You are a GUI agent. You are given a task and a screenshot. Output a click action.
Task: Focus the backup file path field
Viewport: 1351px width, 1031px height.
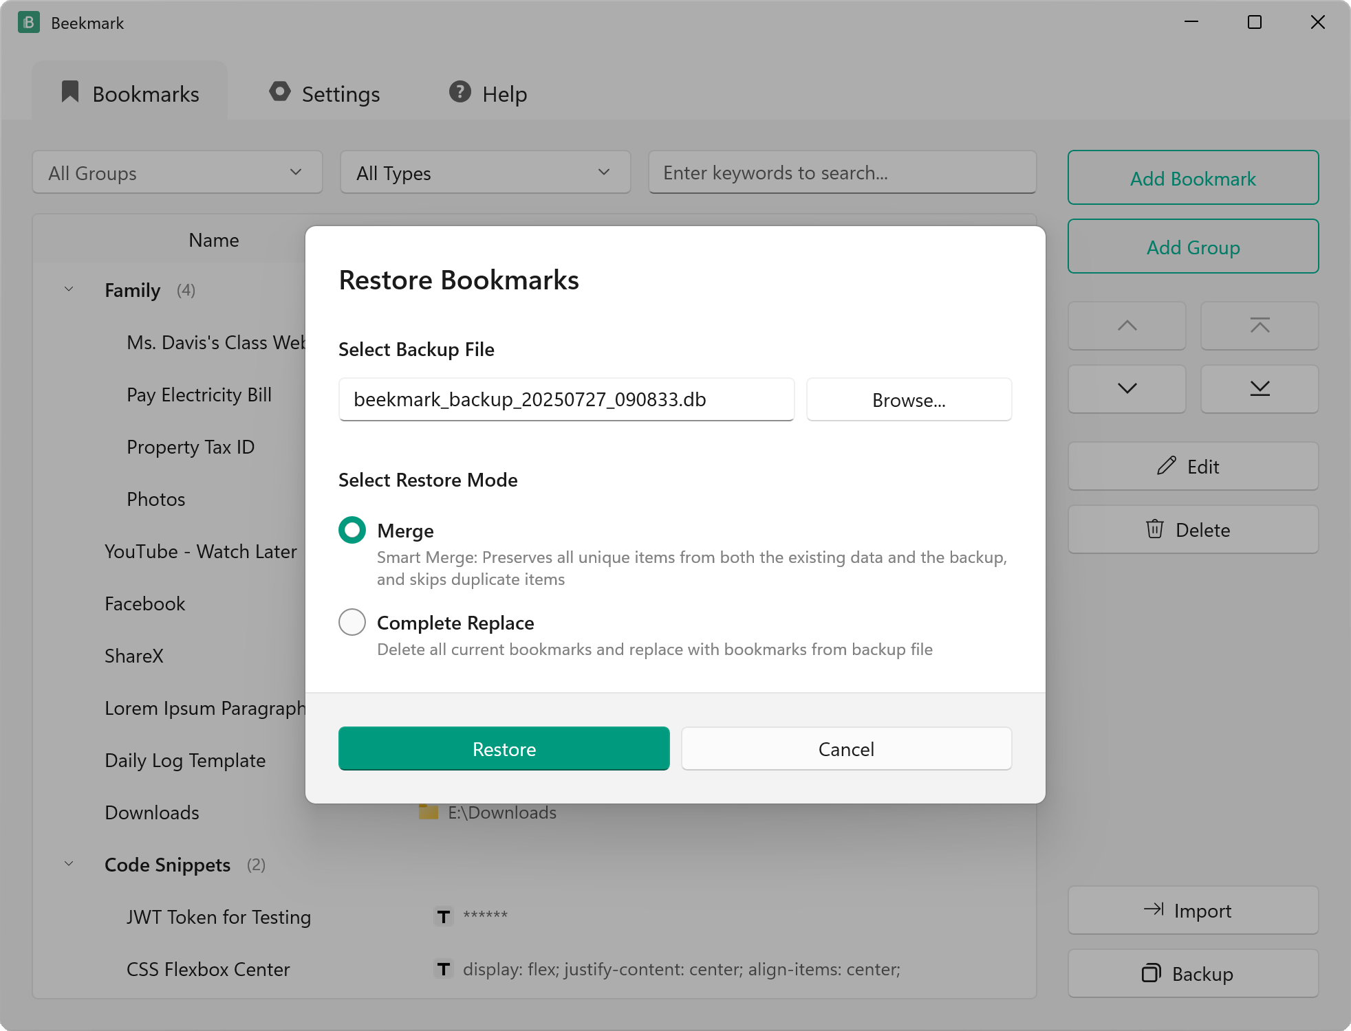pos(567,399)
